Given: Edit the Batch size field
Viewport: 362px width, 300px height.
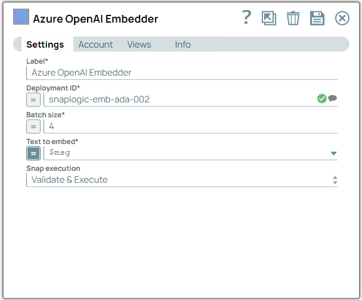Looking at the screenshot, I should click(190, 126).
